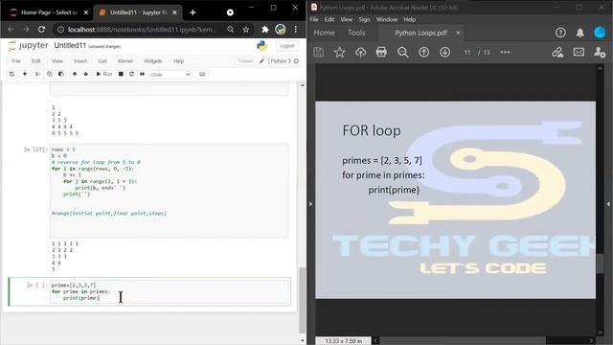
Task: Click the Logout button in Jupyter
Action: click(x=287, y=46)
